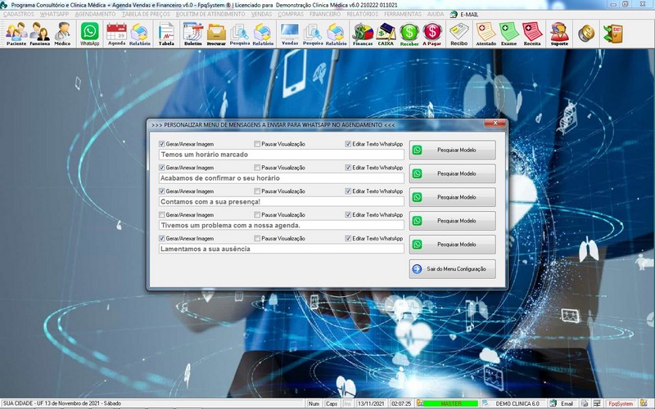Viewport: 655px width, 409px height.
Task: Uncheck Editar Texto WhatsApp for "Lamentamos a sua ausência"
Action: coord(348,239)
